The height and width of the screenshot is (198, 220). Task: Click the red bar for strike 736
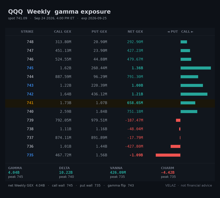pyautogui.click(x=175, y=147)
